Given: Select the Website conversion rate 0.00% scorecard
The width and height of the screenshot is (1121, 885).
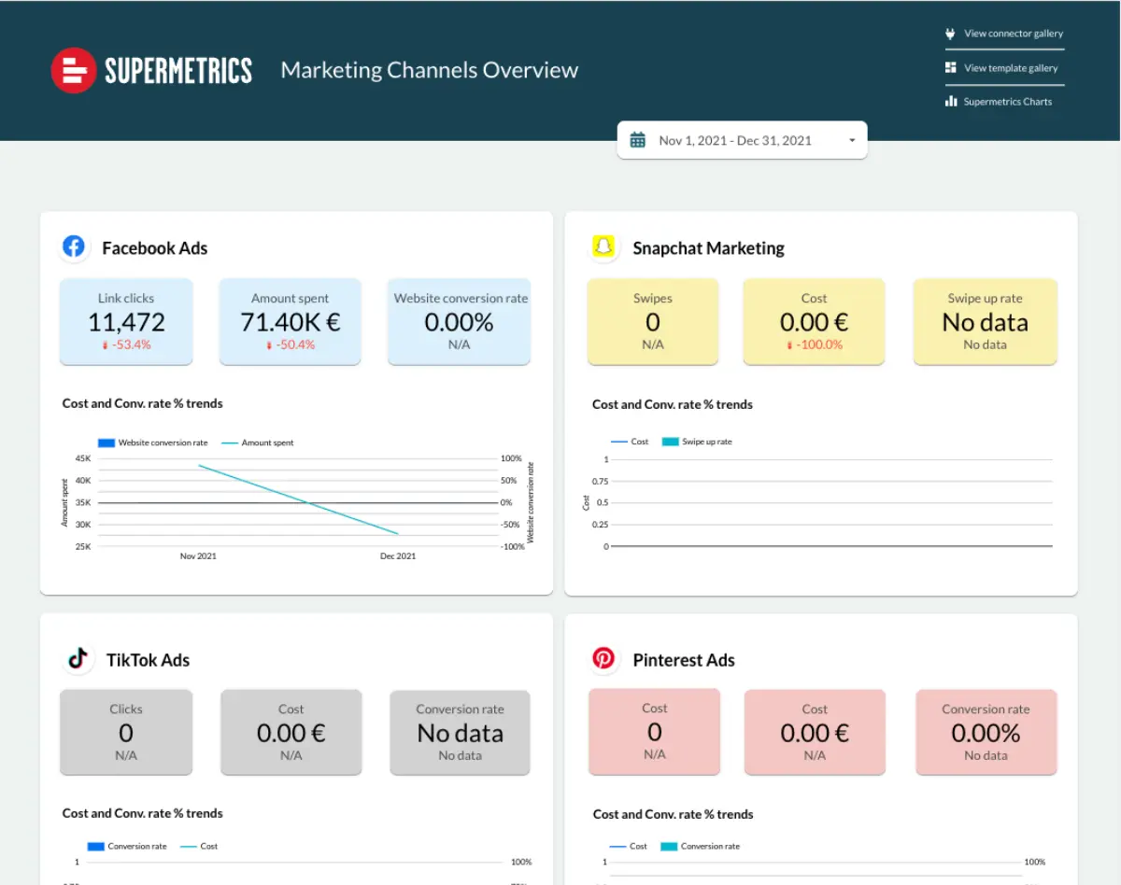Looking at the screenshot, I should (460, 321).
